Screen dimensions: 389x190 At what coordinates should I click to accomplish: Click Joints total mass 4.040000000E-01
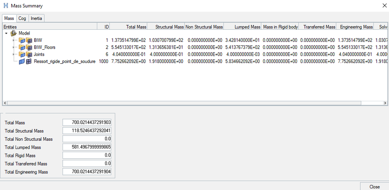(129, 54)
